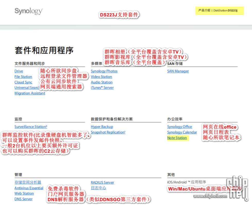This screenshot has height=205, width=252.
Task: Click the iOS/Android 应用程序 text
Action: click(187, 182)
